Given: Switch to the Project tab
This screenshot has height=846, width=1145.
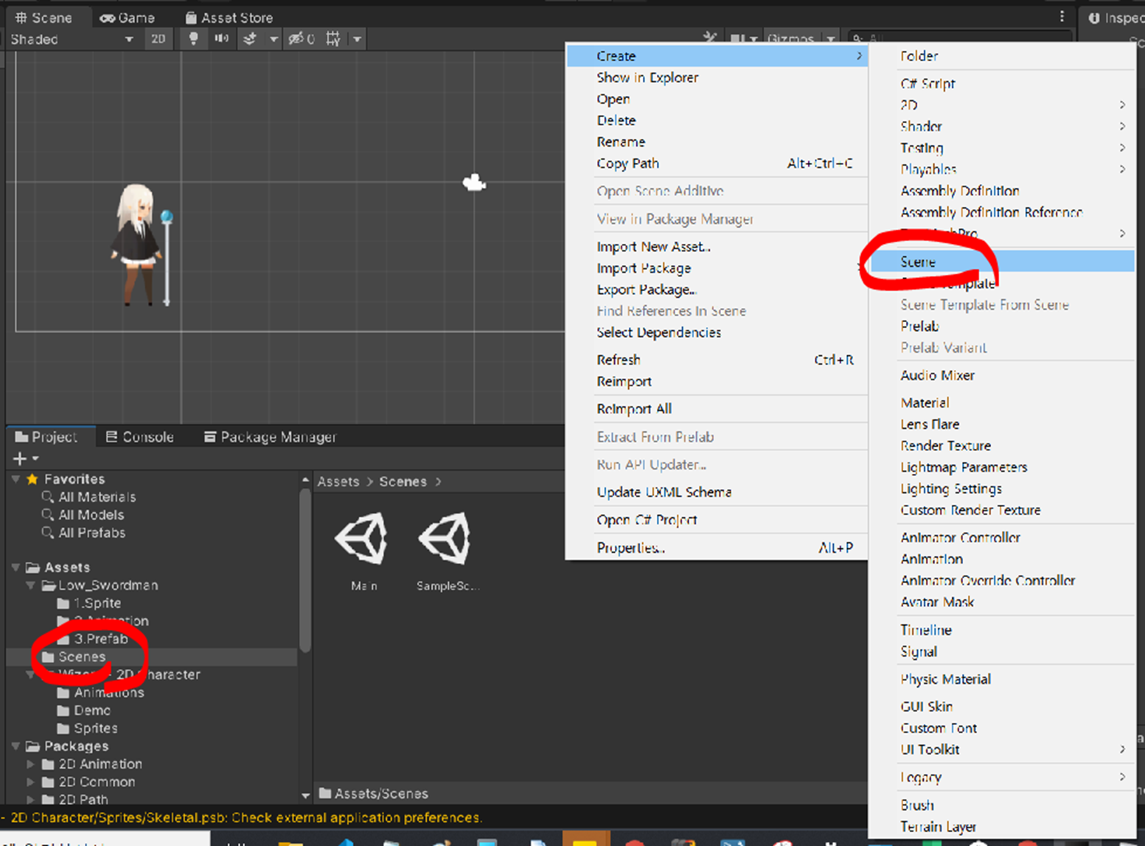Looking at the screenshot, I should click(x=46, y=437).
